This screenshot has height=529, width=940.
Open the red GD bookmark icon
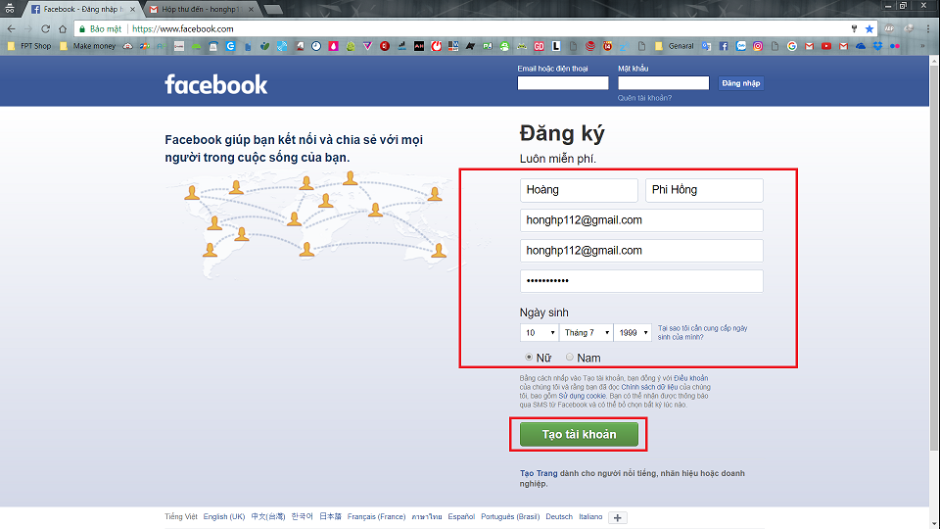click(539, 46)
